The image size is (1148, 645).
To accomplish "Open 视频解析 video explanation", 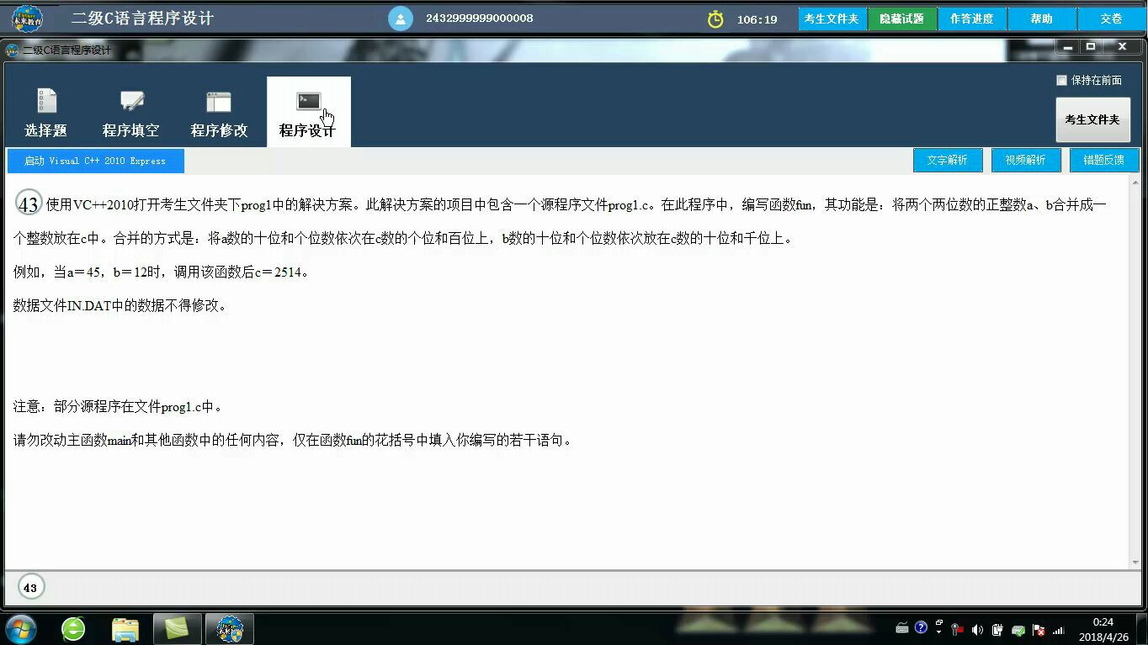I will pos(1025,160).
